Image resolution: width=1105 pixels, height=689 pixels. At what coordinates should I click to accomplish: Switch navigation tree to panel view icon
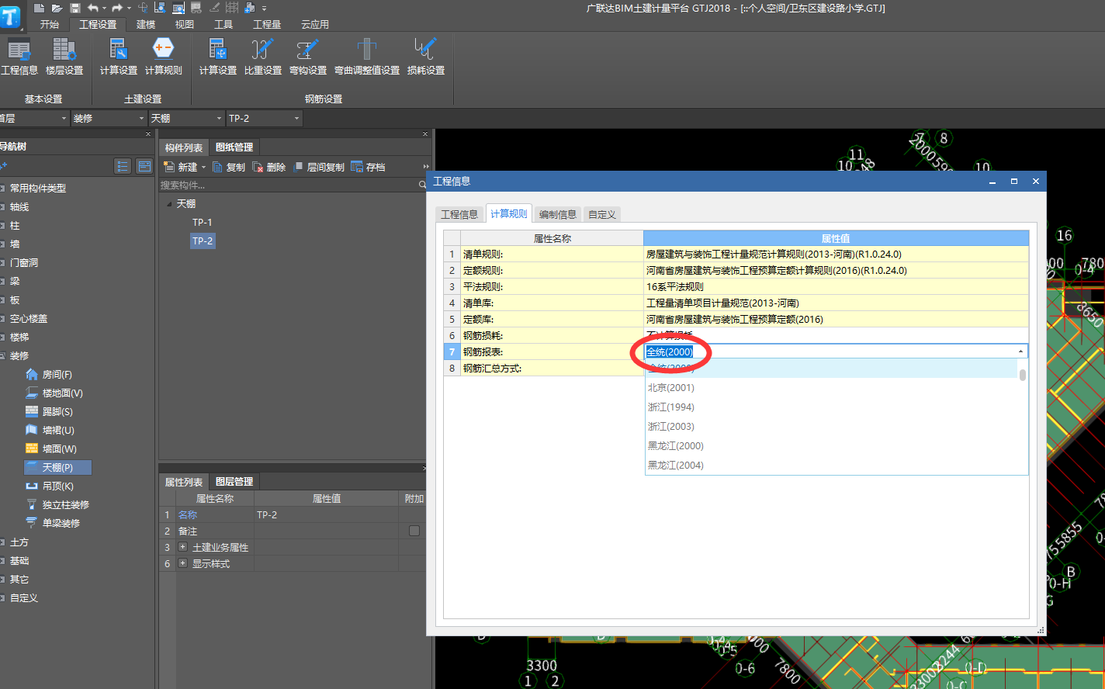click(x=144, y=166)
